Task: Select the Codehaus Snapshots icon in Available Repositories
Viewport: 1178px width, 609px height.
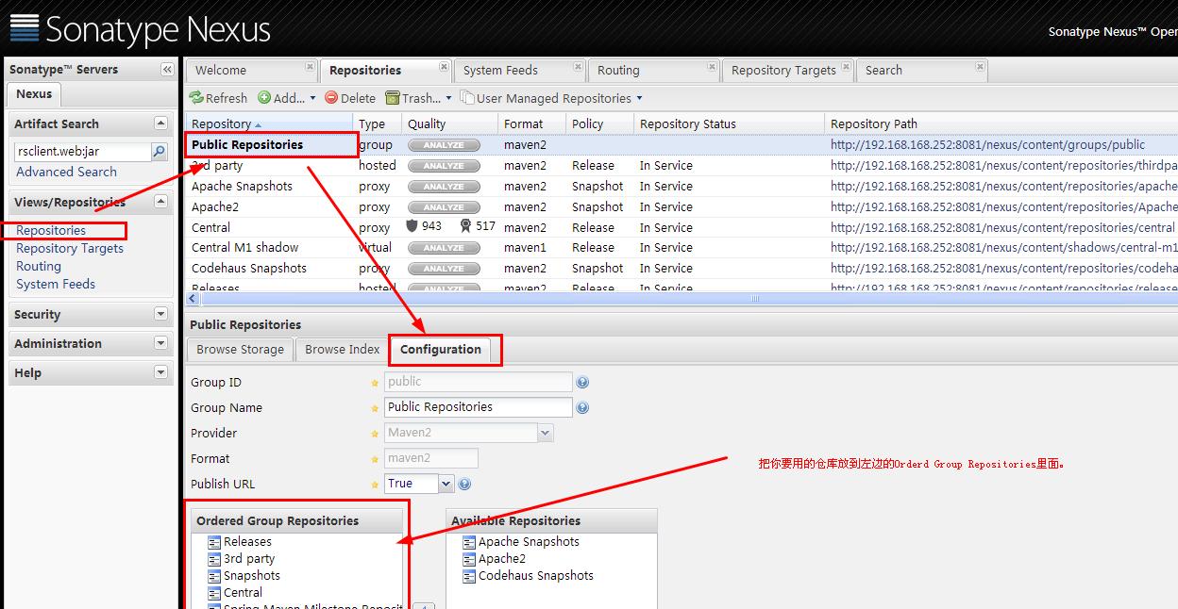Action: click(469, 576)
